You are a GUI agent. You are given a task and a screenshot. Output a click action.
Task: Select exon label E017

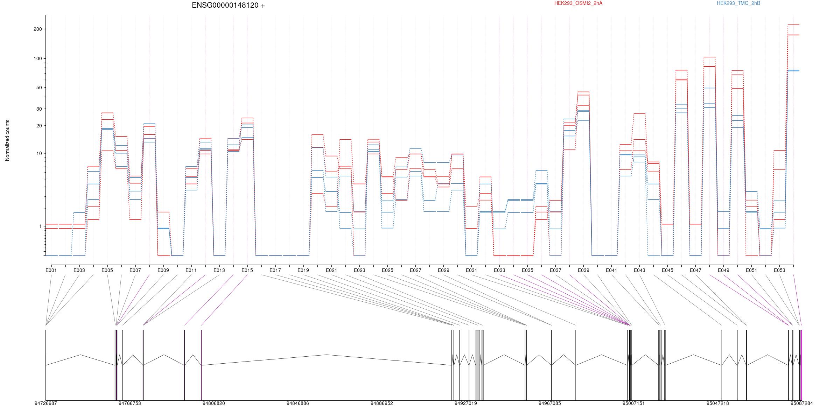tap(275, 270)
